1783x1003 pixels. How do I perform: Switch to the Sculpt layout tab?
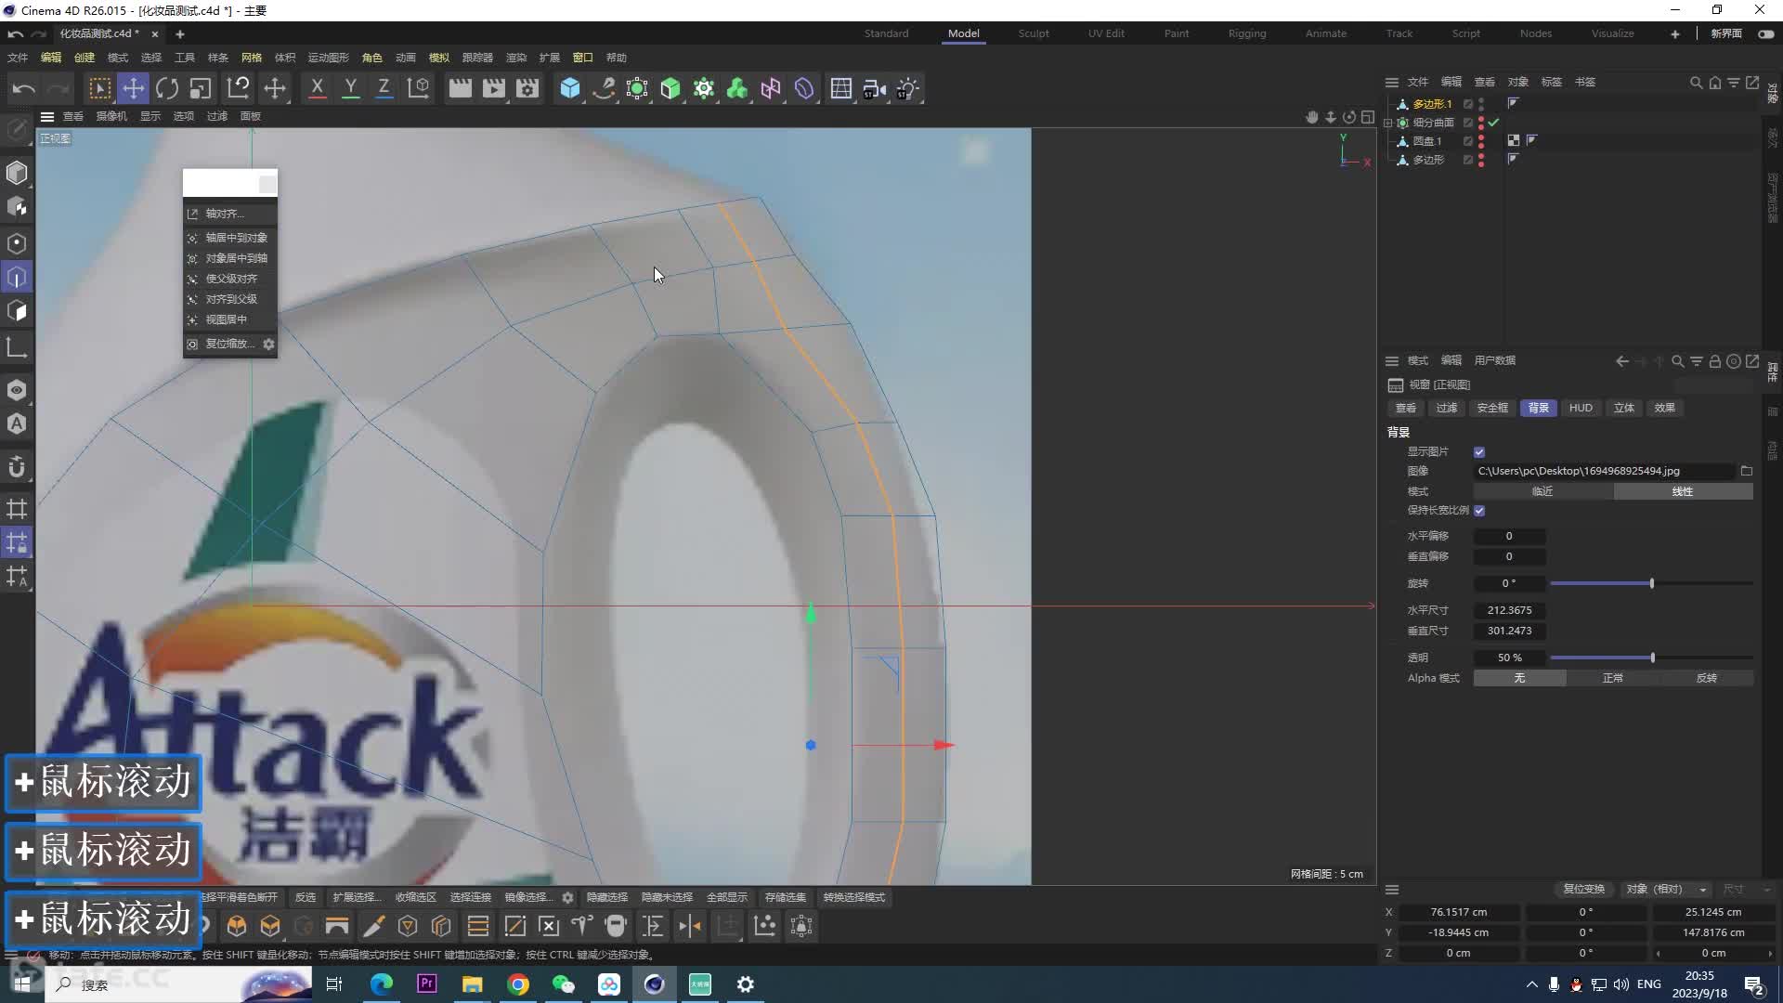coord(1033,33)
